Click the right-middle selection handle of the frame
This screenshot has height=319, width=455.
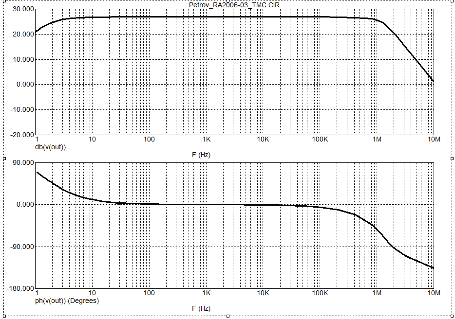click(452, 159)
